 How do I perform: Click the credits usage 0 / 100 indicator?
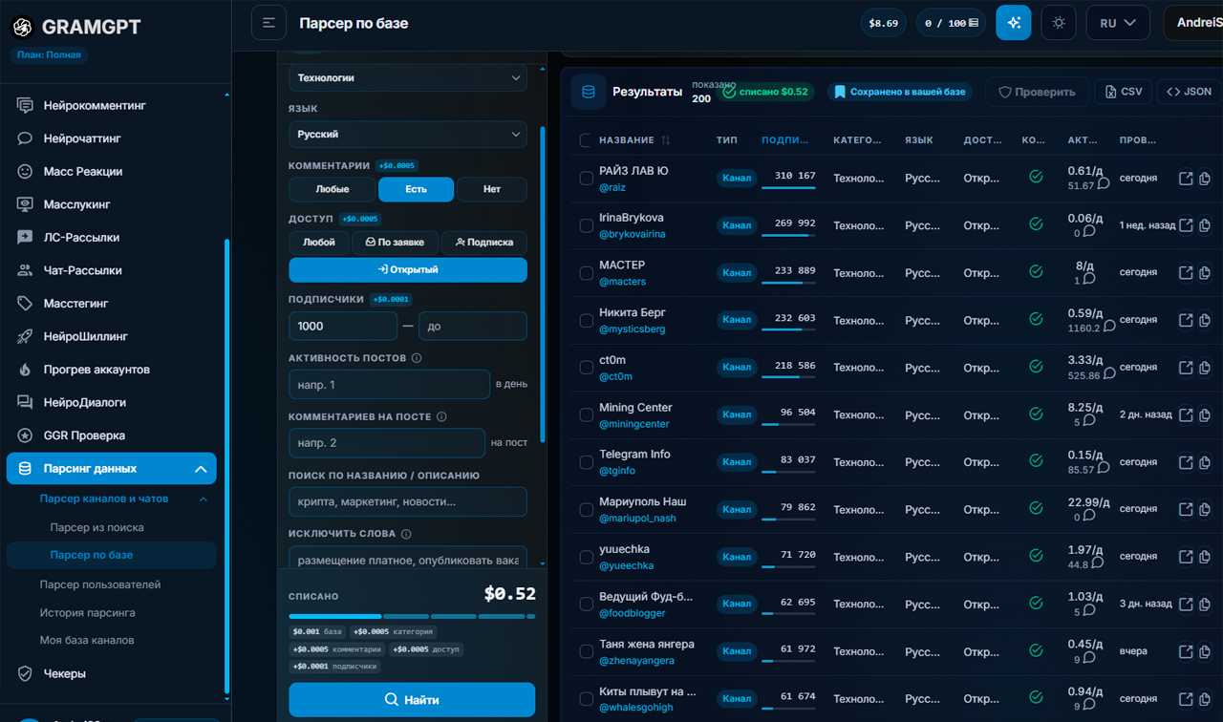click(951, 23)
